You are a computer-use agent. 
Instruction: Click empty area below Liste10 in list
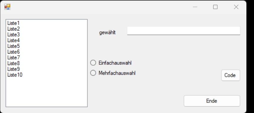coord(47,92)
